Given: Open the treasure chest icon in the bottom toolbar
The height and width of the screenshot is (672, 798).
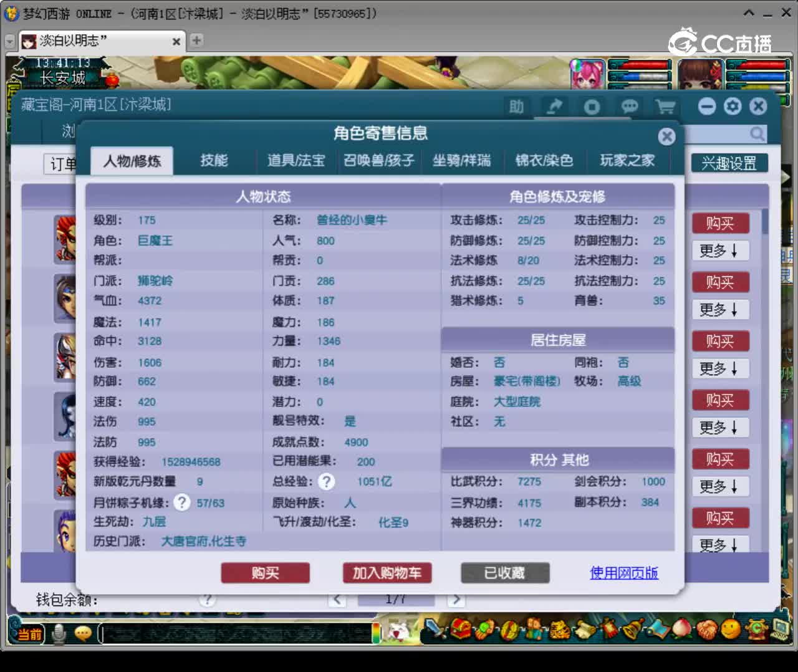Looking at the screenshot, I should click(461, 630).
